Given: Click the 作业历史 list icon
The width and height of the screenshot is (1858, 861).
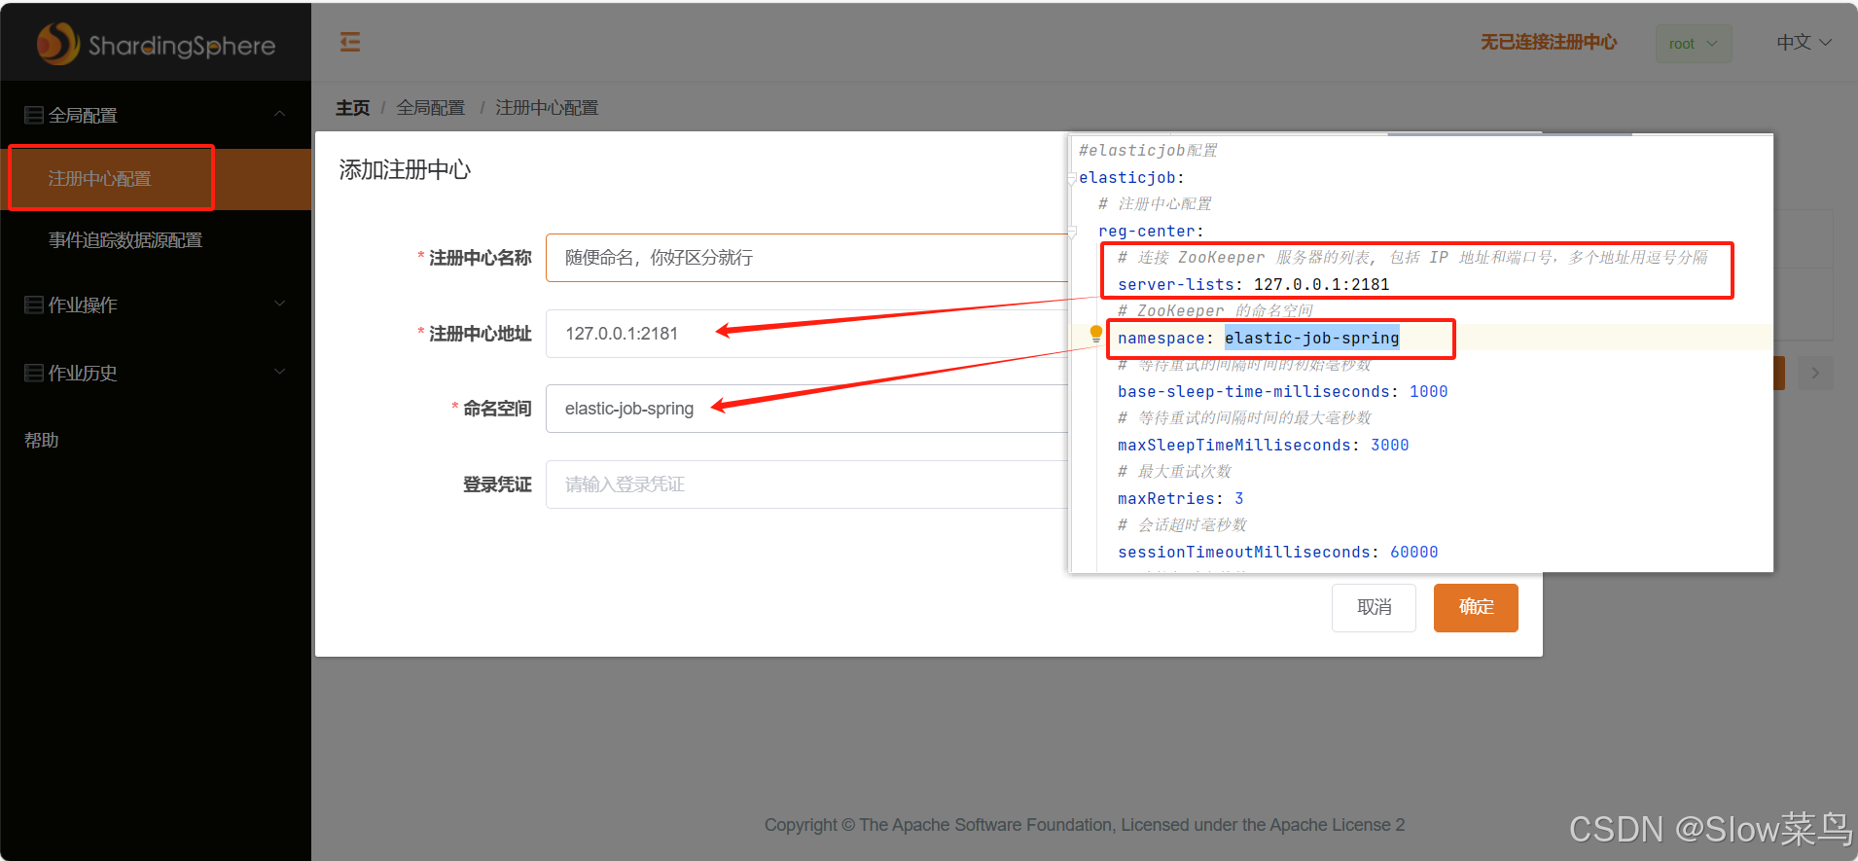Looking at the screenshot, I should 34,373.
